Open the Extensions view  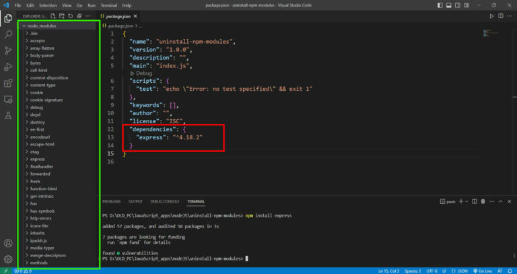[x=8, y=83]
